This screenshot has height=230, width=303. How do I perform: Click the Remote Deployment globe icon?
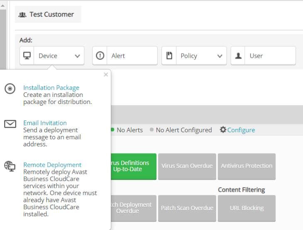click(10, 165)
